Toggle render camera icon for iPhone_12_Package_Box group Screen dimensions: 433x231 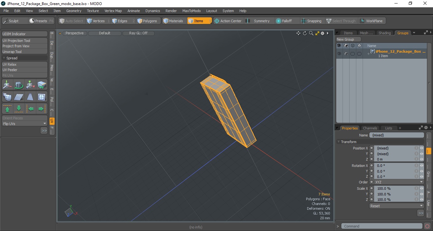point(346,54)
